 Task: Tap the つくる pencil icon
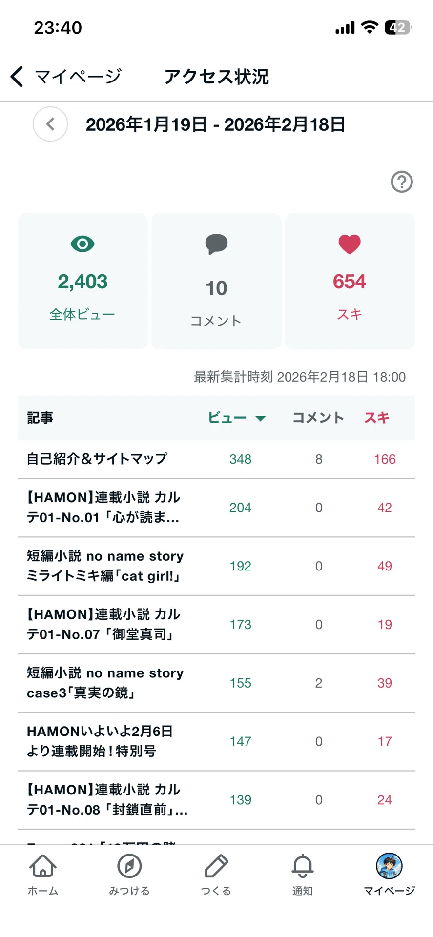pyautogui.click(x=216, y=866)
